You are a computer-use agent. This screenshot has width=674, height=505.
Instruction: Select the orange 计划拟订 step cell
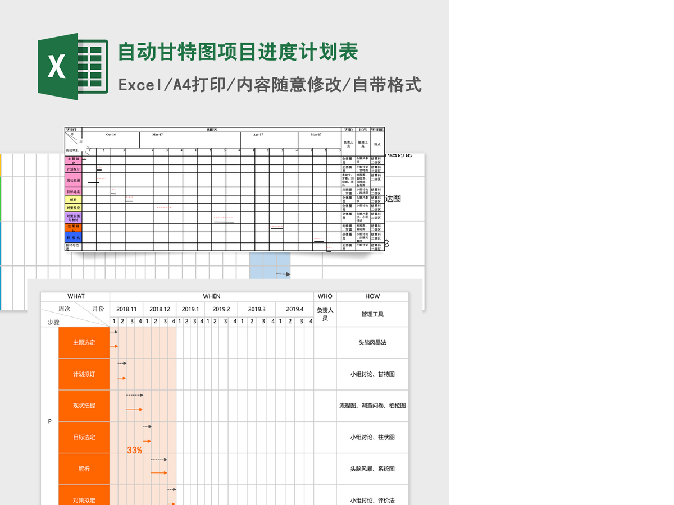pyautogui.click(x=84, y=374)
